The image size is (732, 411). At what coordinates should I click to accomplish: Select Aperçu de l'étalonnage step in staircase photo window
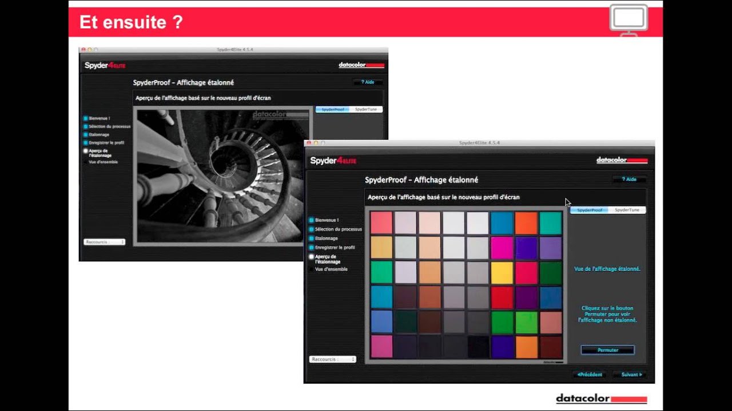coord(97,152)
